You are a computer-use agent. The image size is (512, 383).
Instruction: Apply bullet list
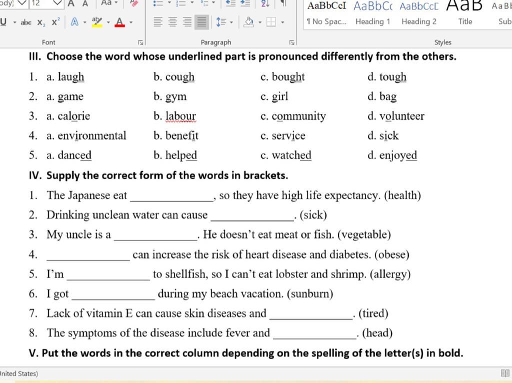[x=158, y=3]
